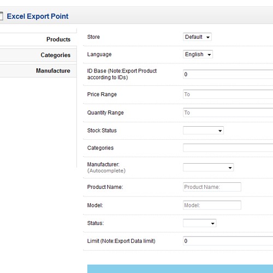Focus the Quantity Range To field
Viewport: 273px width, 273px height.
click(228, 112)
